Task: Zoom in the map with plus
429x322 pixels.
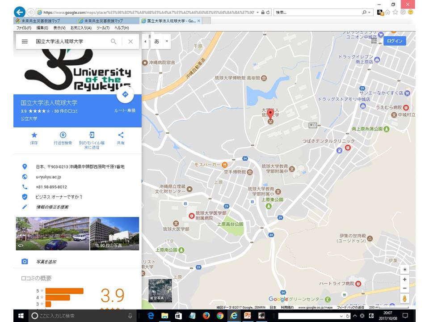Action: tap(405, 279)
